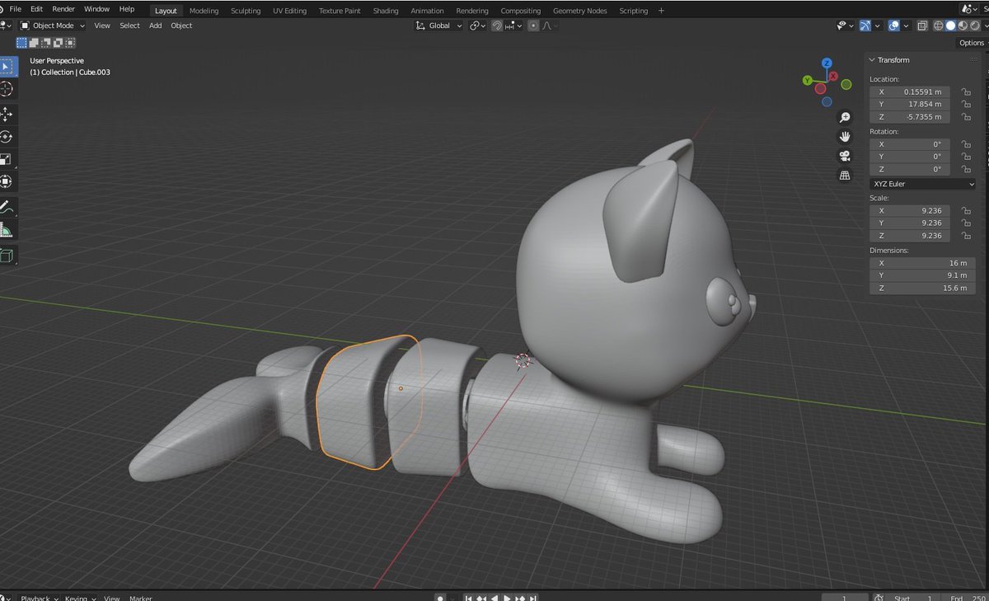Click the blue Z axis on gizmo

click(827, 63)
